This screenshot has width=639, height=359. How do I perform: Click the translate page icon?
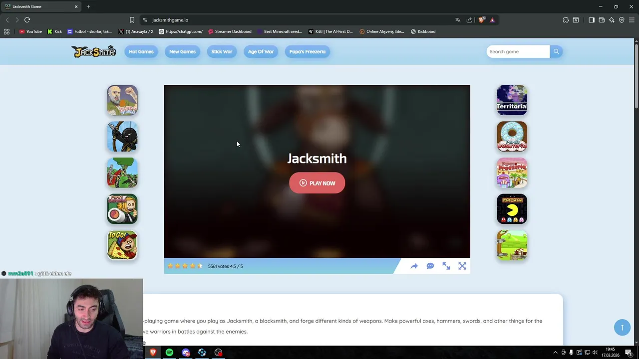[458, 20]
